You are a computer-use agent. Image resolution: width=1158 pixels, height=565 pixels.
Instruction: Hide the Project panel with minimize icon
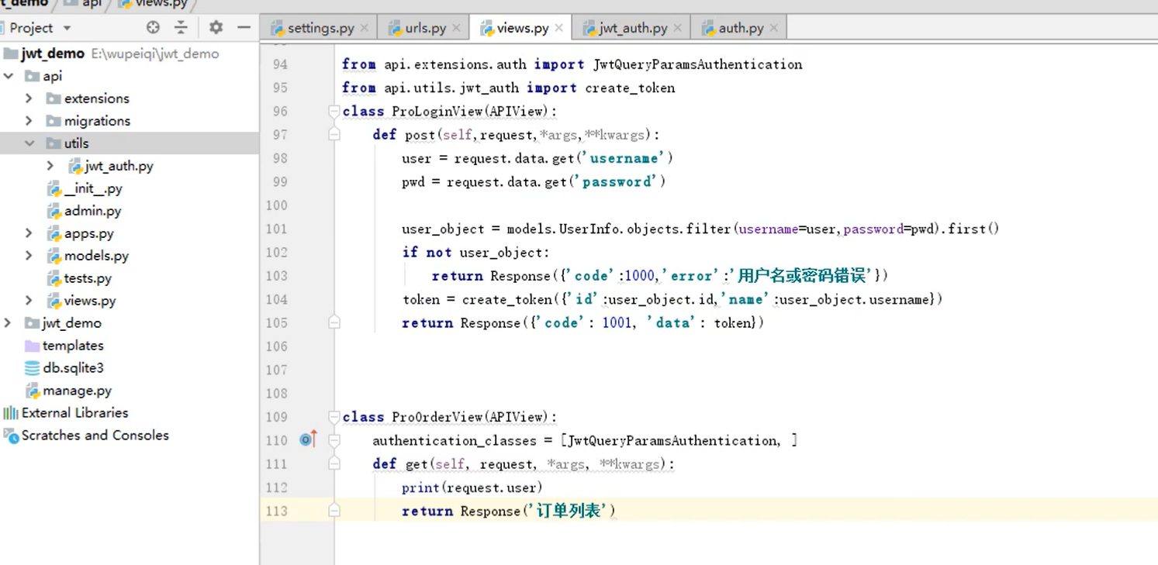[x=244, y=28]
